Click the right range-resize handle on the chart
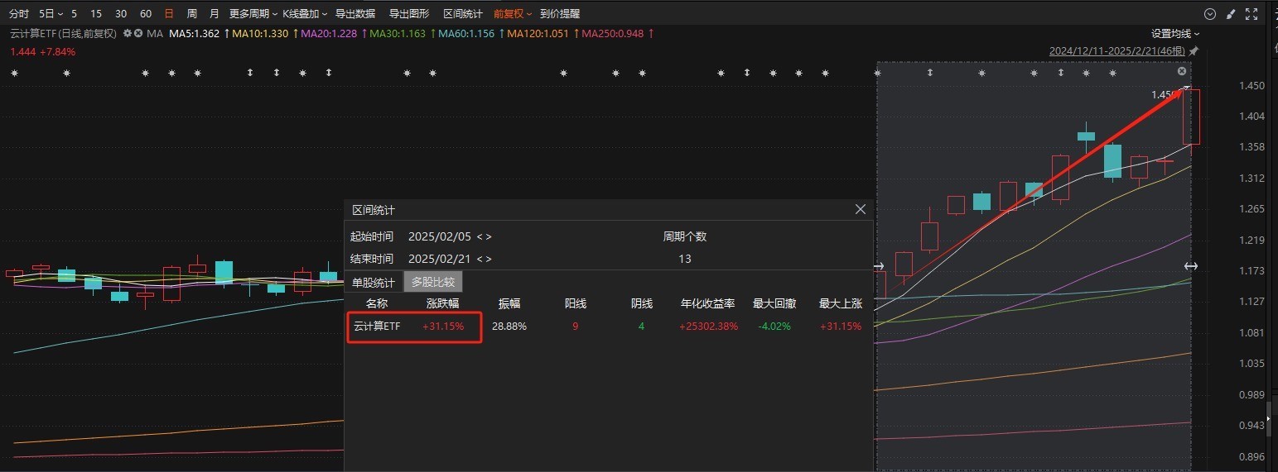1278x472 pixels. tap(1190, 266)
